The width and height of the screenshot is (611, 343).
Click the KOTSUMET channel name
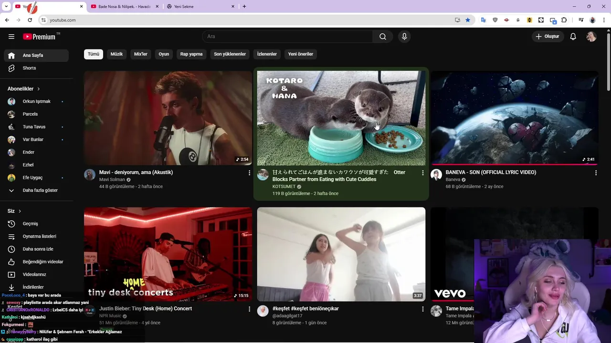(x=284, y=187)
